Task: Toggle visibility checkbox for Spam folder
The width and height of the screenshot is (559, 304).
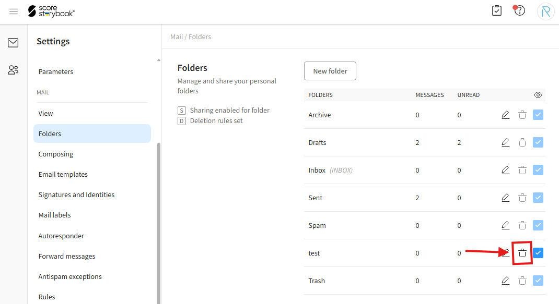Action: pos(538,225)
